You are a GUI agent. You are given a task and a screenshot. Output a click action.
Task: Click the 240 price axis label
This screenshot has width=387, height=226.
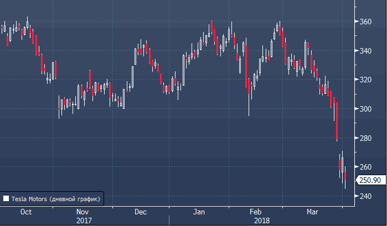click(x=365, y=196)
